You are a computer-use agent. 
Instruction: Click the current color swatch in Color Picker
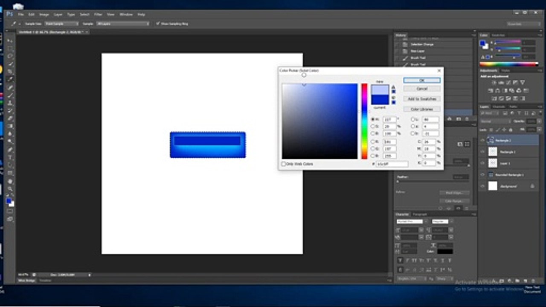(x=380, y=100)
